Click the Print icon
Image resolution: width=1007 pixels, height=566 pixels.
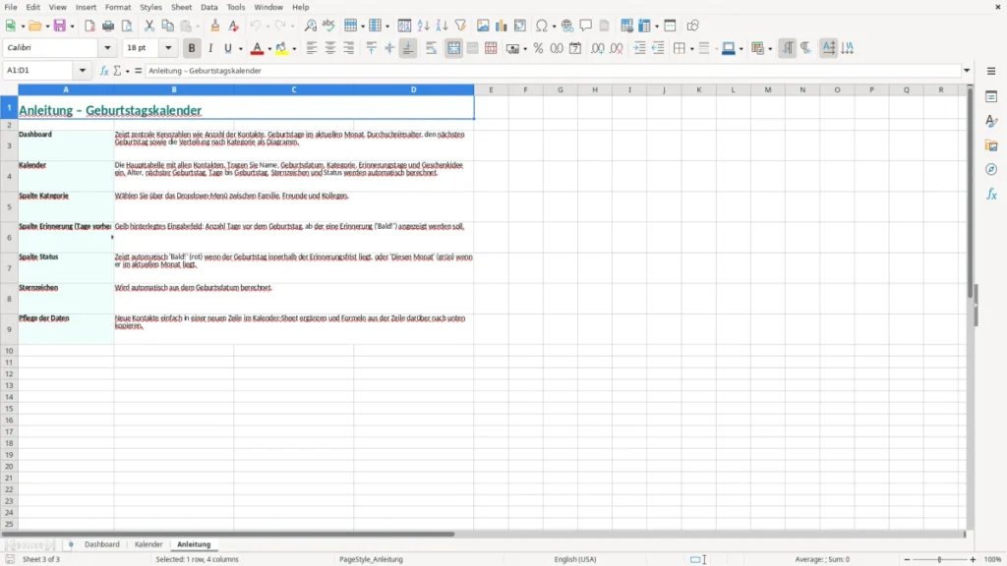(x=108, y=26)
